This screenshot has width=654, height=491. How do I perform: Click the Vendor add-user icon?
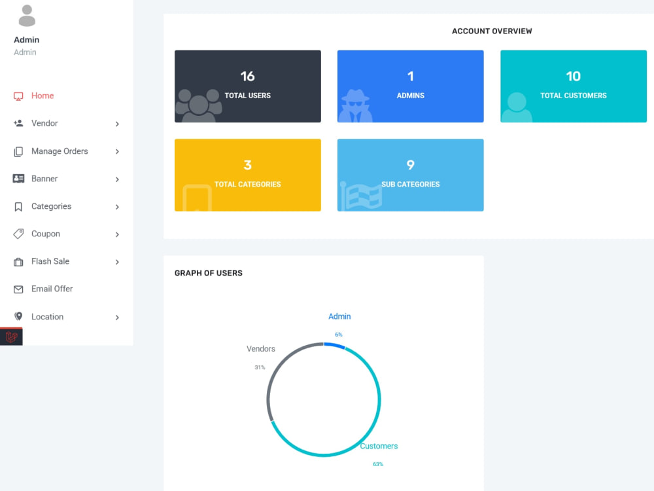[x=18, y=123]
